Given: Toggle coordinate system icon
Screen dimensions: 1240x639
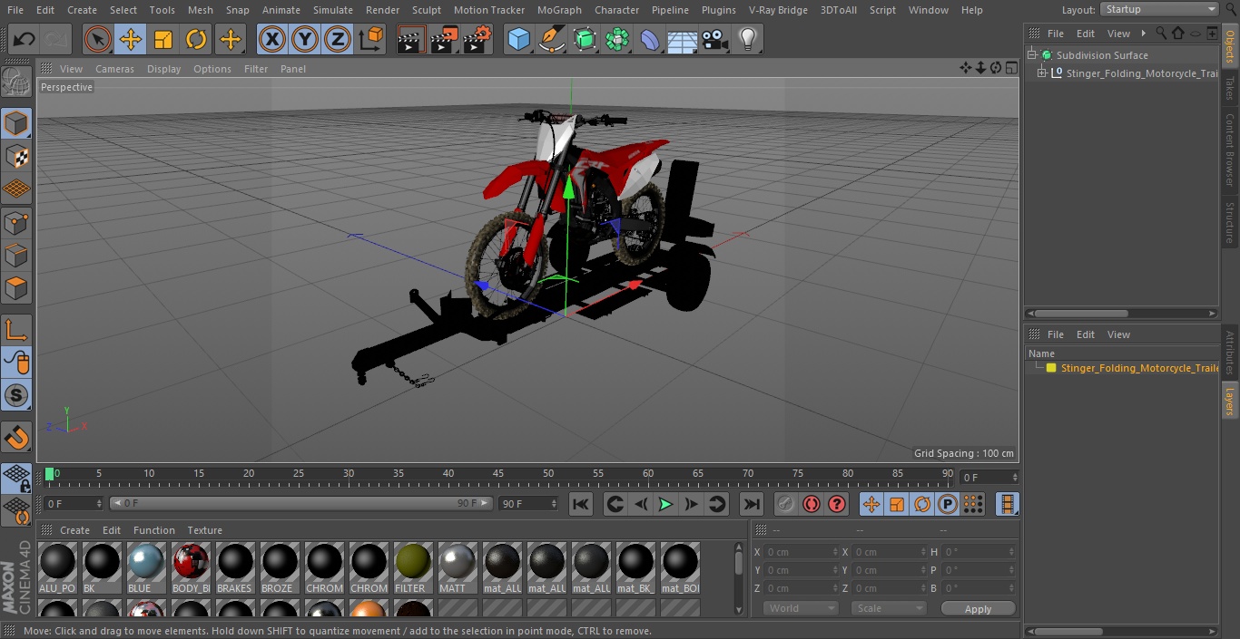Looking at the screenshot, I should pyautogui.click(x=371, y=39).
